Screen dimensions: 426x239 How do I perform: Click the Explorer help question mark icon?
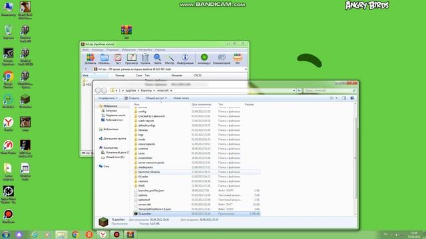(352, 98)
